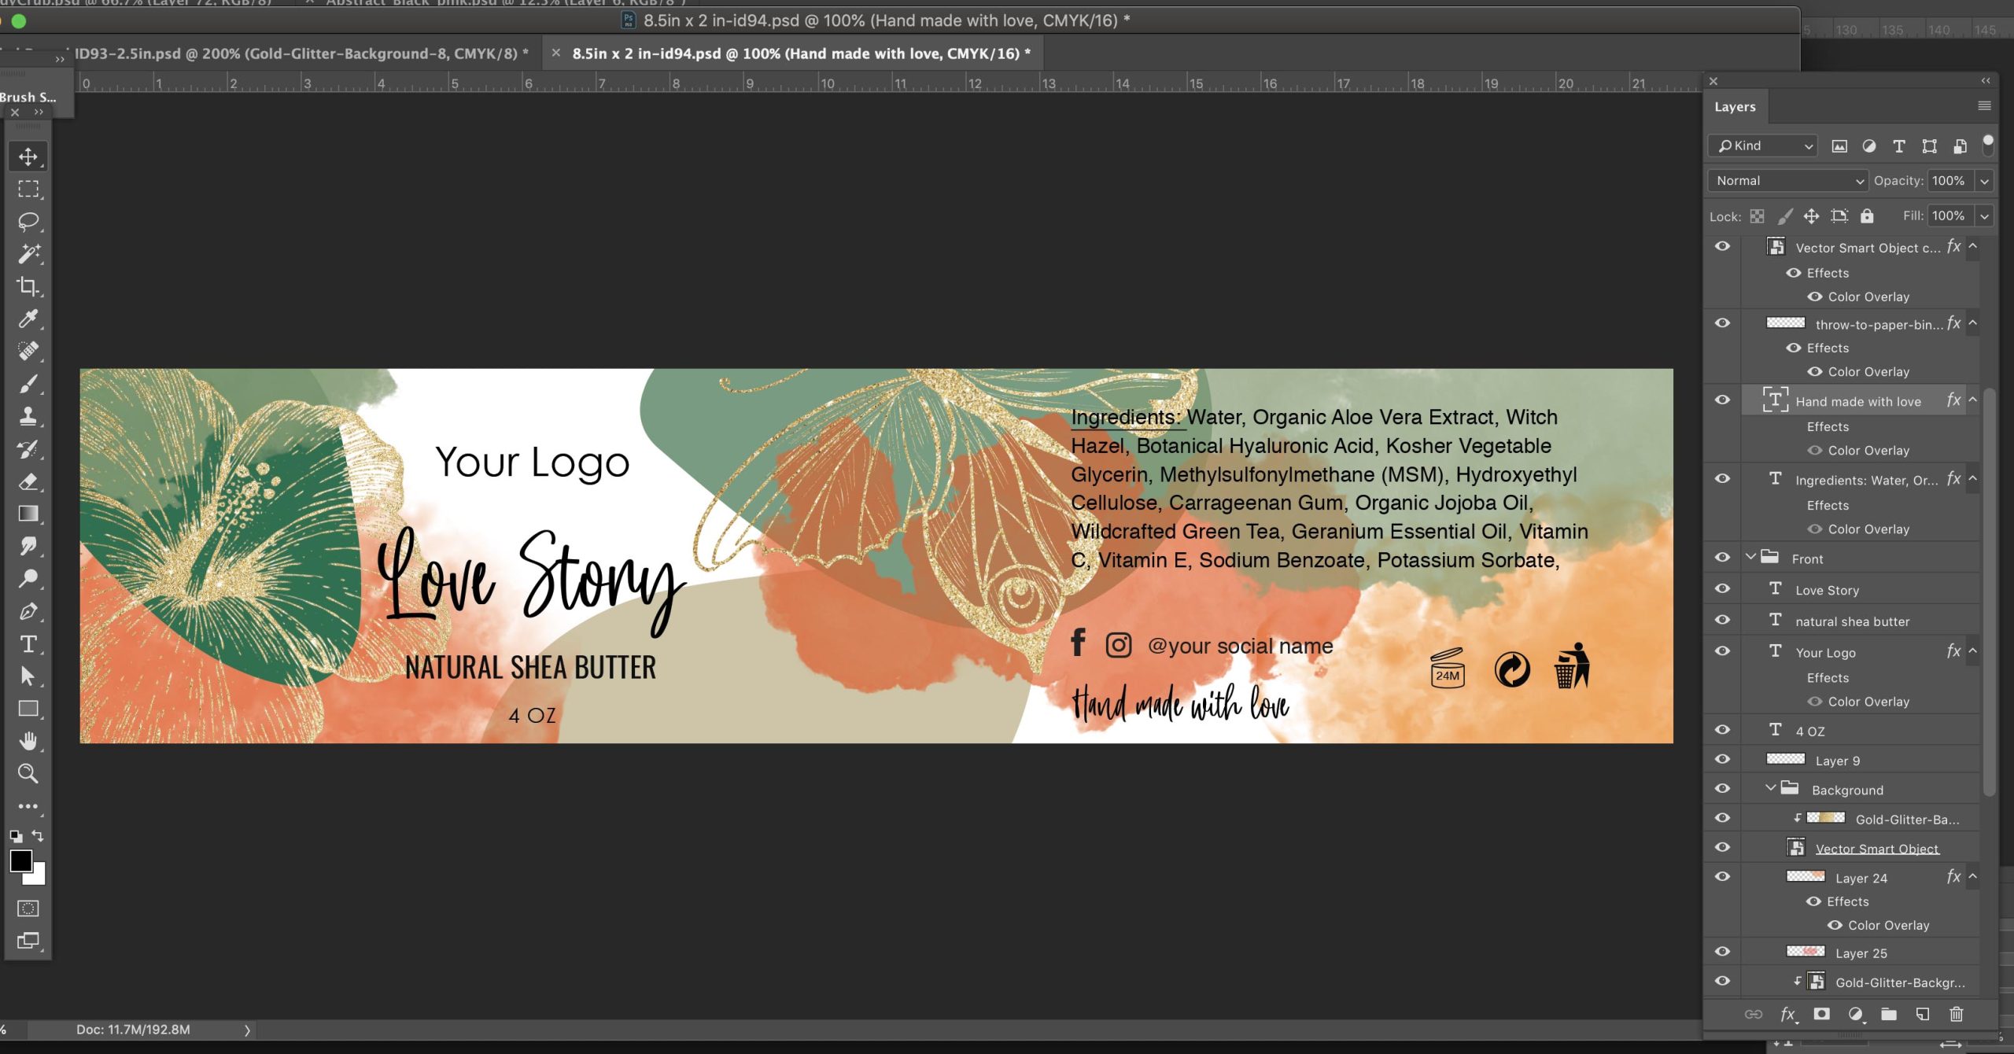
Task: Create a new layer
Action: [x=1923, y=1015]
